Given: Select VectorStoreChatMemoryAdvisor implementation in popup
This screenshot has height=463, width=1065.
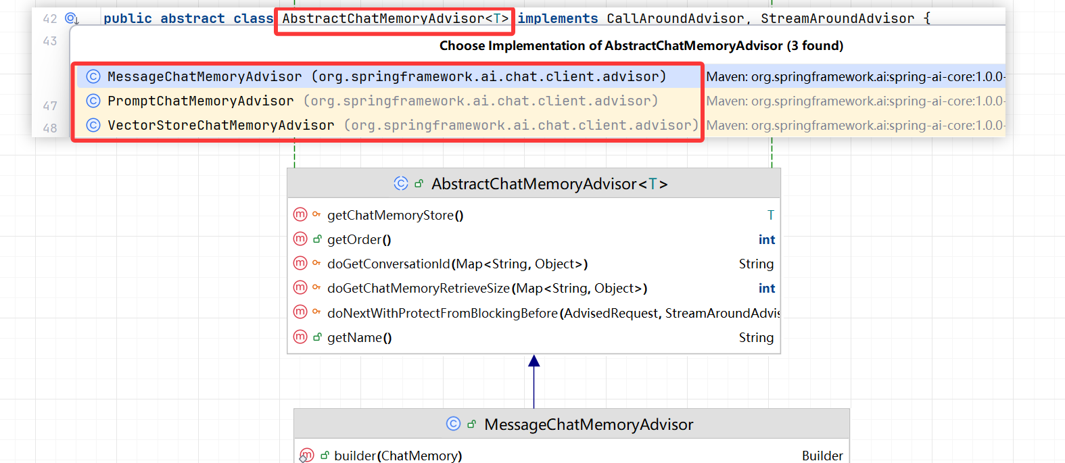Looking at the screenshot, I should click(x=541, y=125).
